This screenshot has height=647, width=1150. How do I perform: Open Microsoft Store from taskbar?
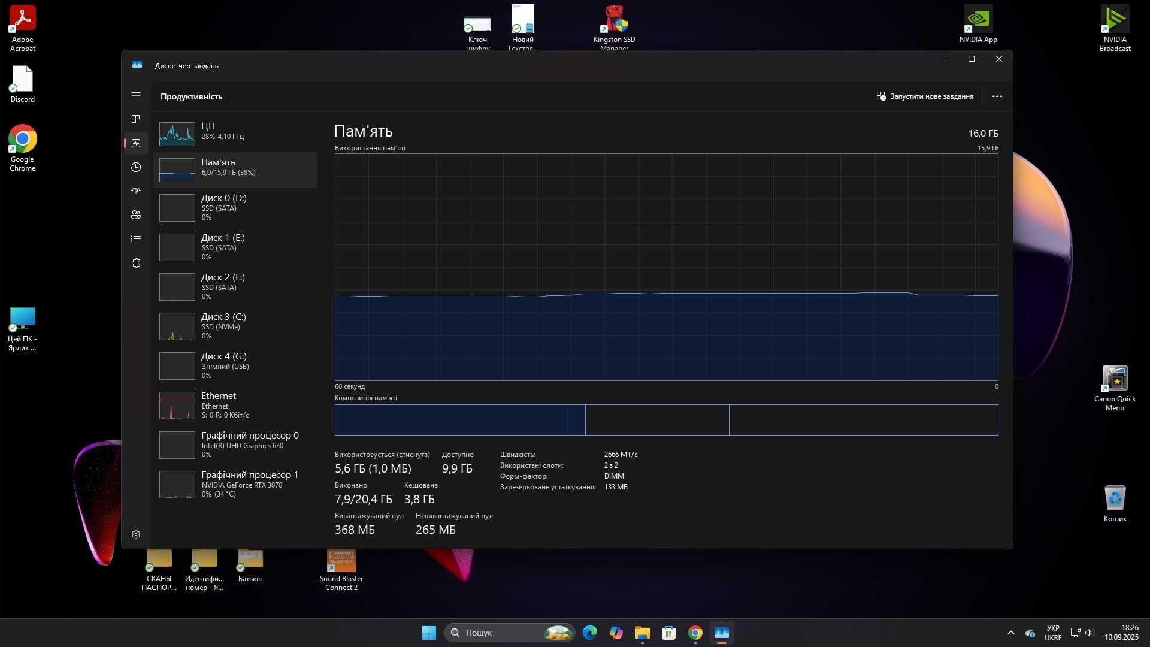[x=669, y=633]
